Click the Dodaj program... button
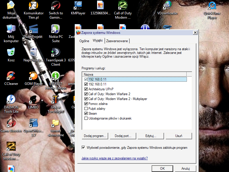 95,136
